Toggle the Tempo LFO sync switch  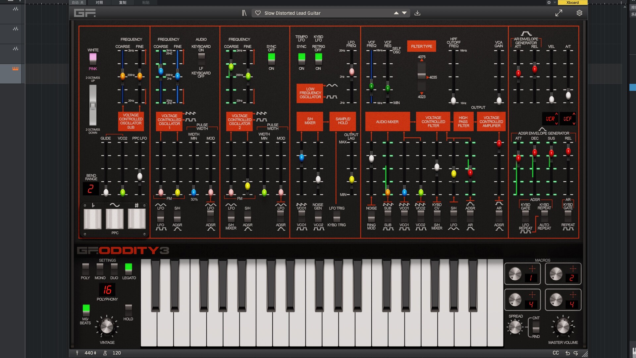301,59
